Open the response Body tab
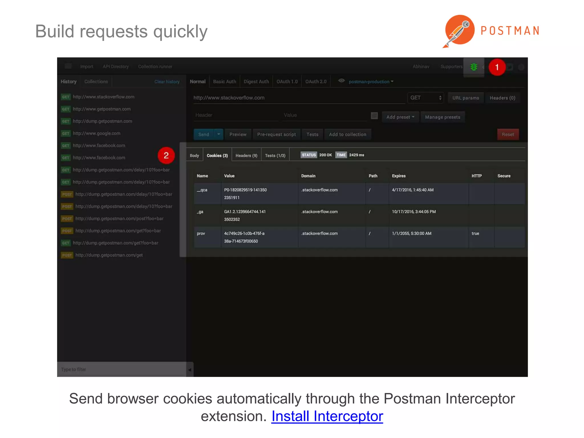 [x=194, y=155]
